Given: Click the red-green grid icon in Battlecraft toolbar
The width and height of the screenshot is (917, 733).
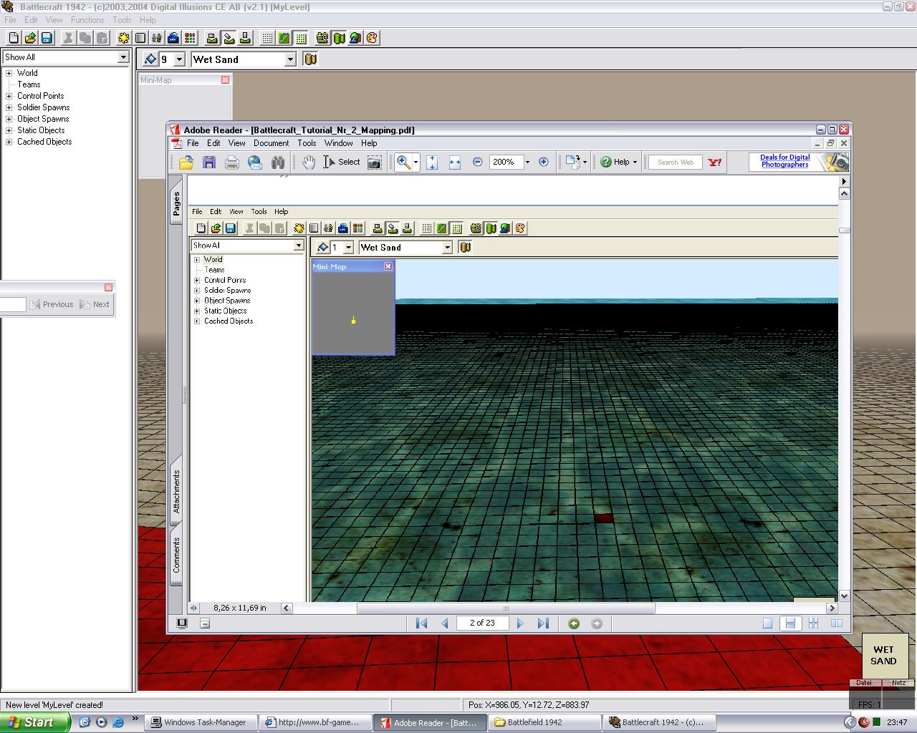Looking at the screenshot, I should coord(190,38).
